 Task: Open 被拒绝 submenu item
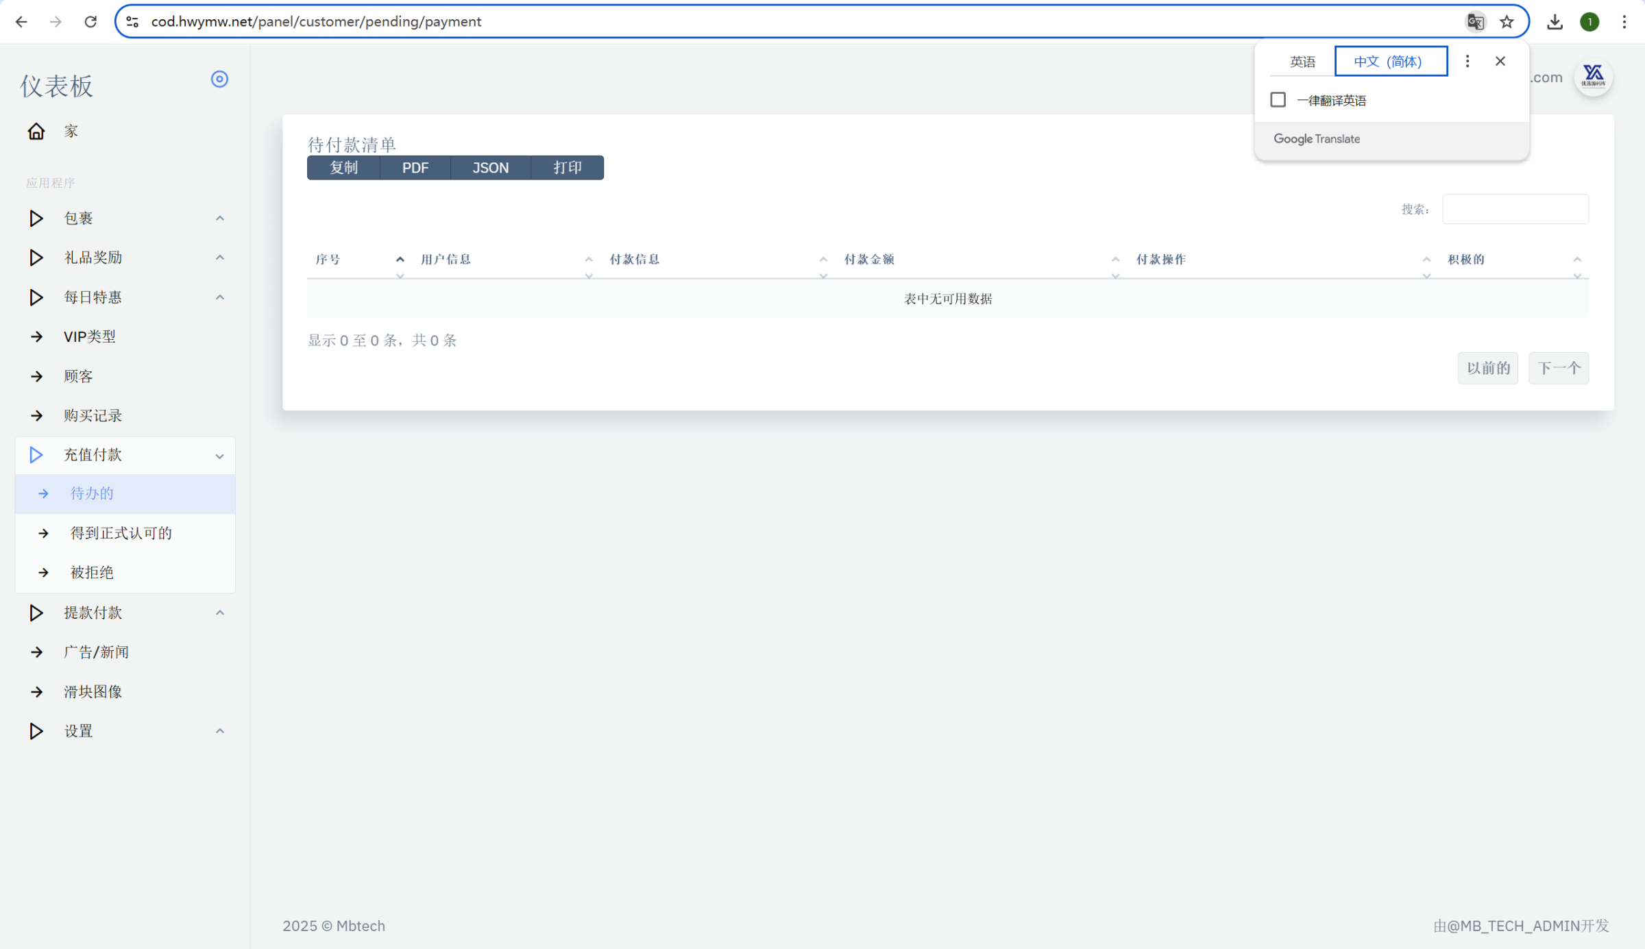pyautogui.click(x=92, y=573)
